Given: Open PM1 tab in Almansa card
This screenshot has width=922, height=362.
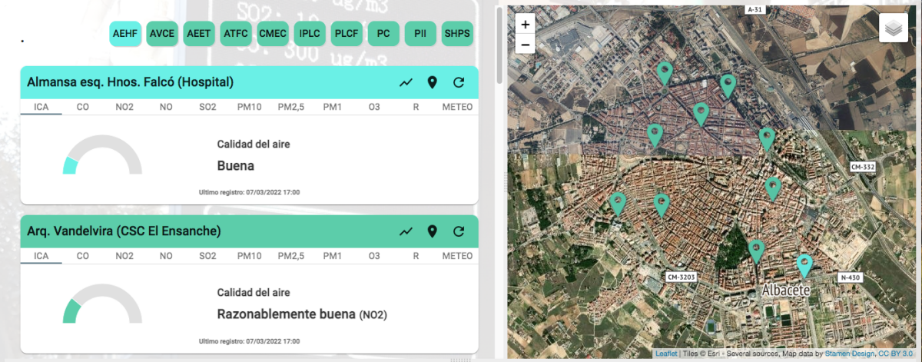Looking at the screenshot, I should coord(333,106).
